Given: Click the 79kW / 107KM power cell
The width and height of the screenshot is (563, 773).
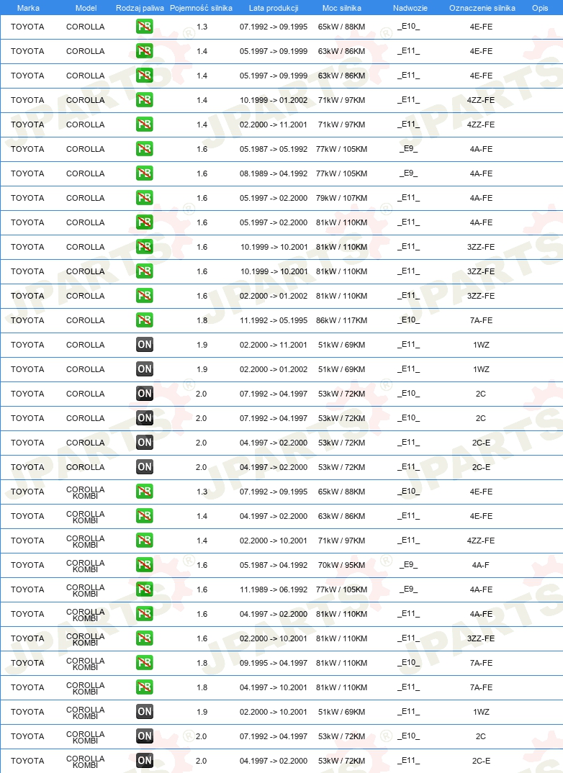Looking at the screenshot, I should tap(342, 198).
